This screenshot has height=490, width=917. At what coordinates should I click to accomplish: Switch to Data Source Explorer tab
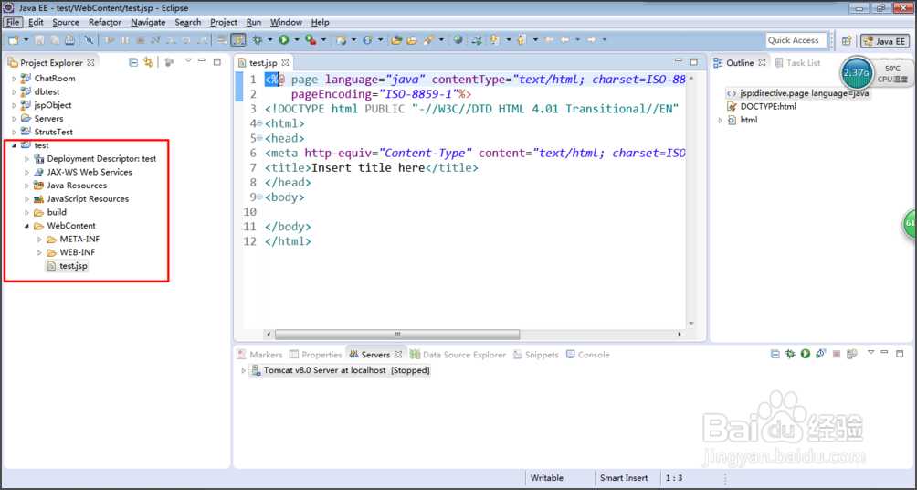coord(458,355)
